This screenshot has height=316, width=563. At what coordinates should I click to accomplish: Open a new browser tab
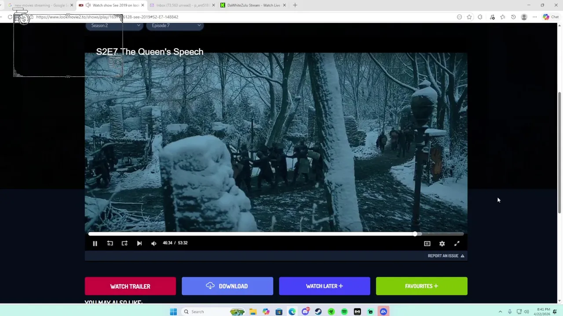295,5
